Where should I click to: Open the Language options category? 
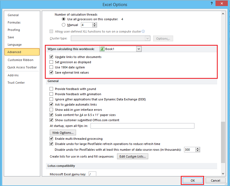(x=14, y=45)
